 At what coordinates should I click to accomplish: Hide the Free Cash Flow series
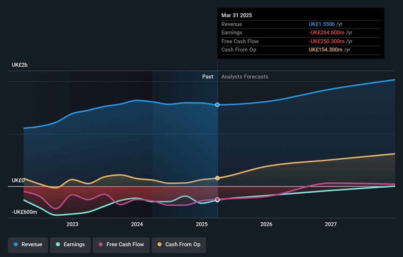tap(121, 245)
